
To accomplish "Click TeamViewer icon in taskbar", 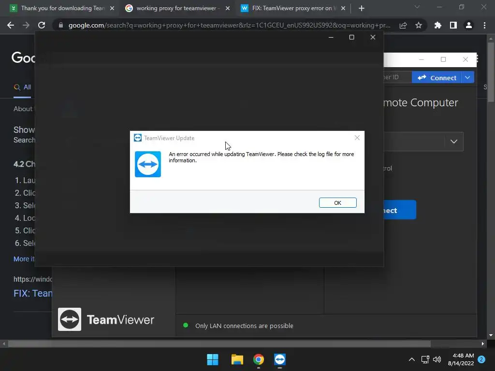I will click(280, 359).
